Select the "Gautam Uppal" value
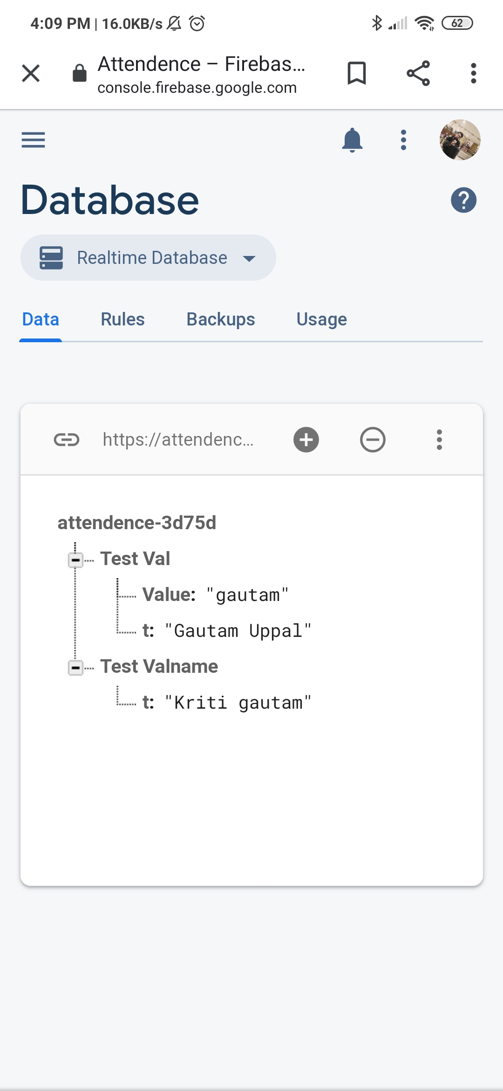 click(238, 631)
